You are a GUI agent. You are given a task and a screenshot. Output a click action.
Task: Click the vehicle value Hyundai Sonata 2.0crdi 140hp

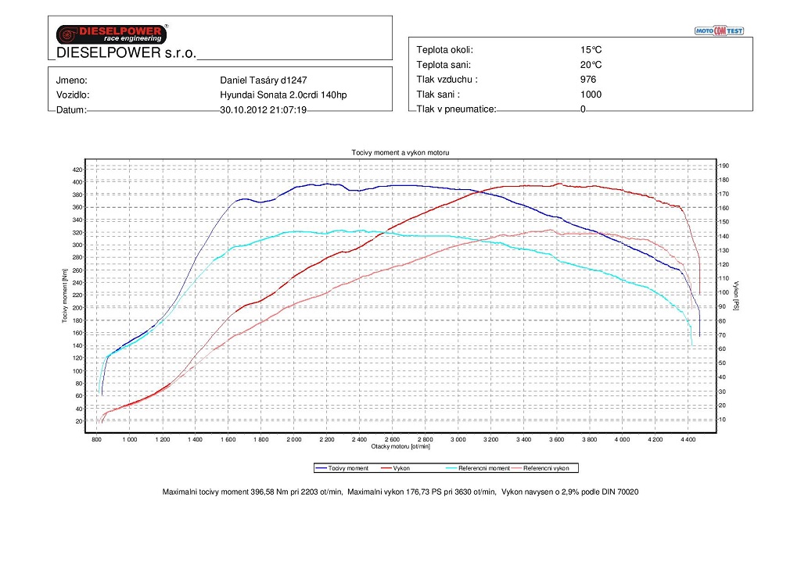pos(283,95)
